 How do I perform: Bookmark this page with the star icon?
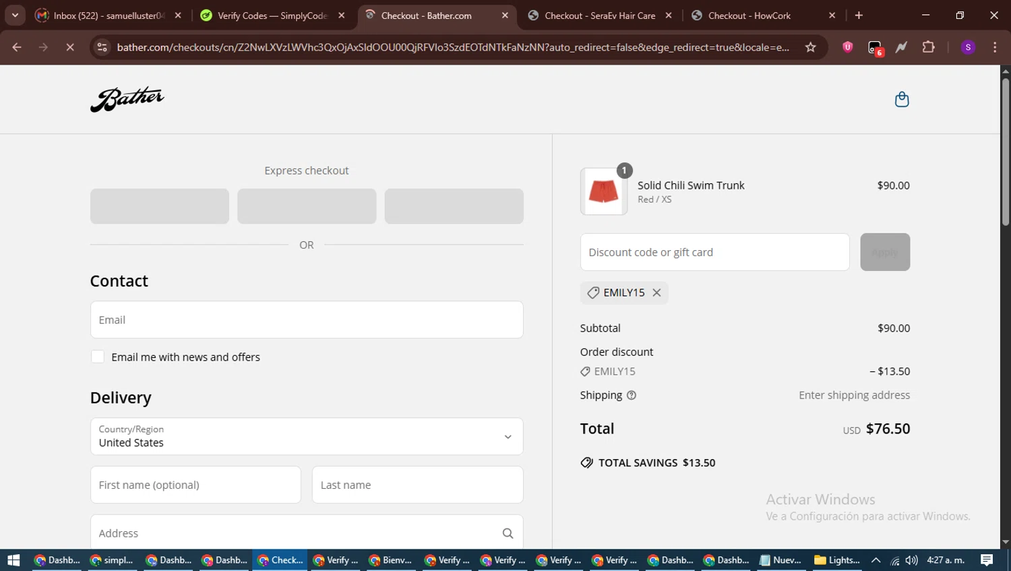pyautogui.click(x=811, y=47)
